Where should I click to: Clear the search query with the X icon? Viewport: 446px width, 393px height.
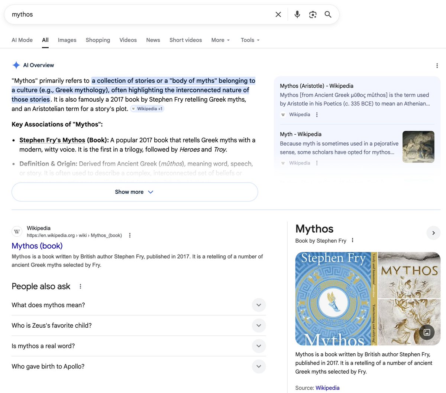tap(278, 14)
